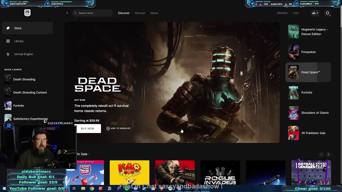
Task: Click the Buy Now button
Action: (88, 129)
